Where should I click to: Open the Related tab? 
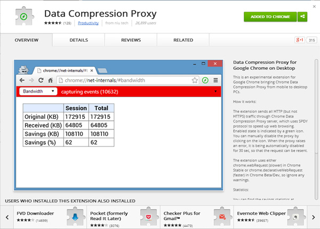click(183, 40)
